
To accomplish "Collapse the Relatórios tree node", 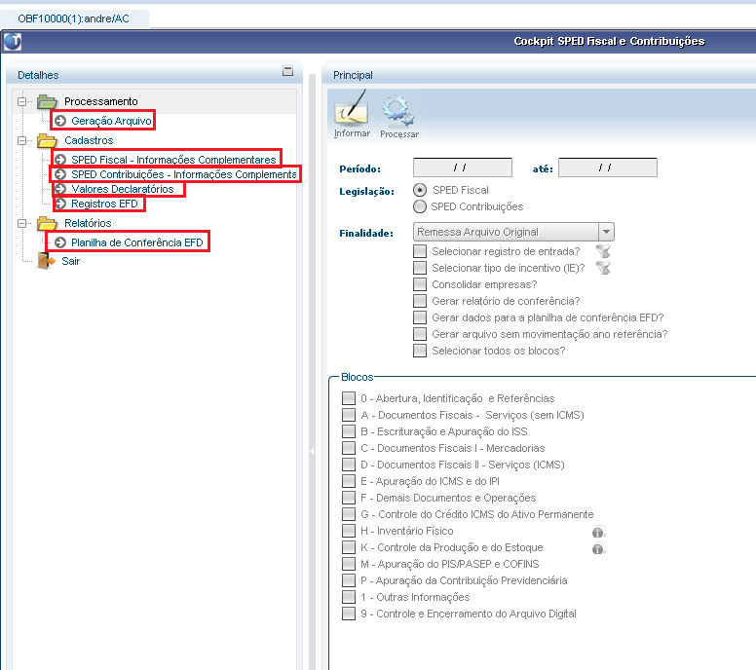I will click(x=21, y=223).
